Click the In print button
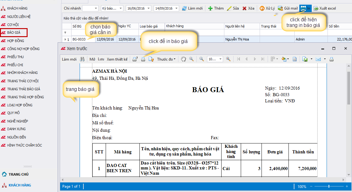This screenshot has width=352, height=192. pyautogui.click(x=306, y=8)
